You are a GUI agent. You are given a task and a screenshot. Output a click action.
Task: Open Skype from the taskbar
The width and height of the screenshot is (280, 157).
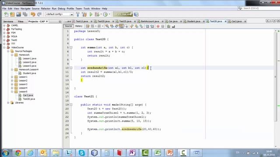point(82,153)
